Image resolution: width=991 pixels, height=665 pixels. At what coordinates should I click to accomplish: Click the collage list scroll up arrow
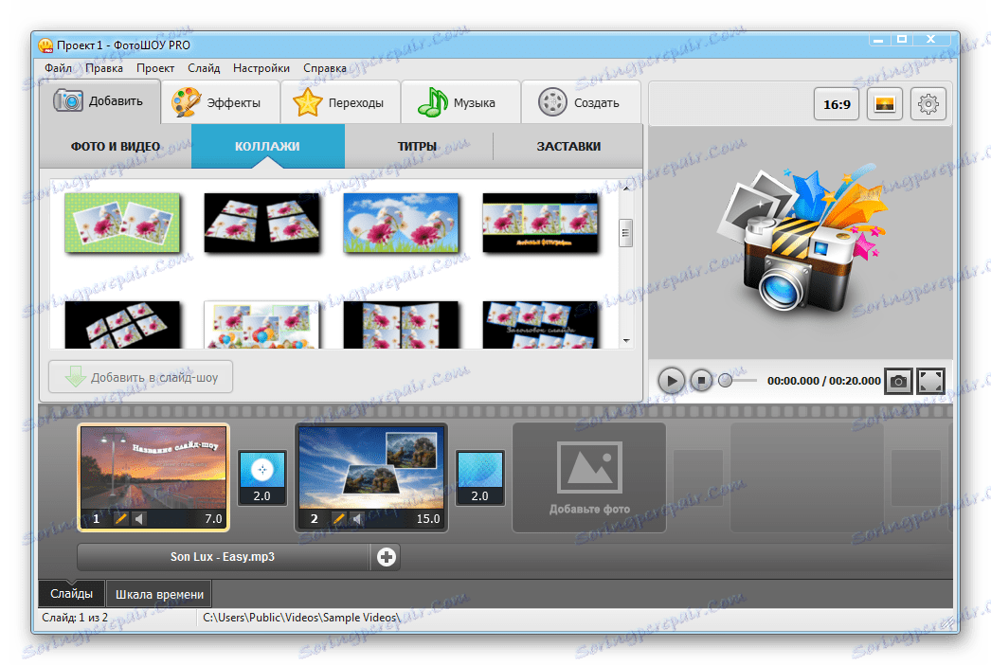tap(625, 189)
